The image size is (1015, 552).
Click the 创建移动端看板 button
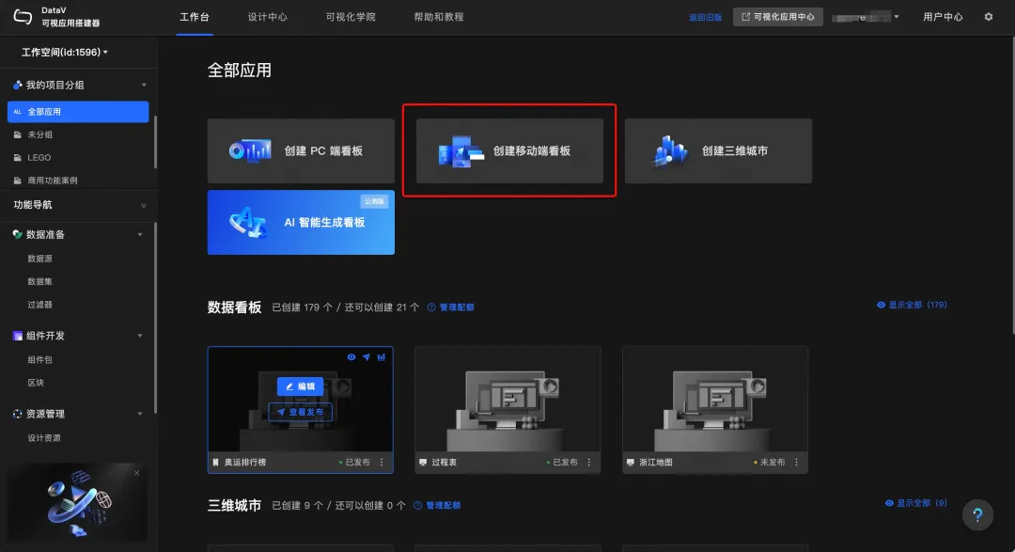click(x=509, y=151)
